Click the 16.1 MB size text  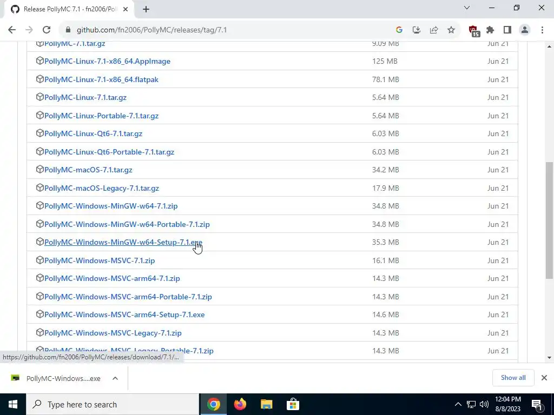pyautogui.click(x=385, y=261)
